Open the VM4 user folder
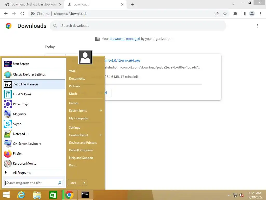266x200 pixels. coord(85,71)
